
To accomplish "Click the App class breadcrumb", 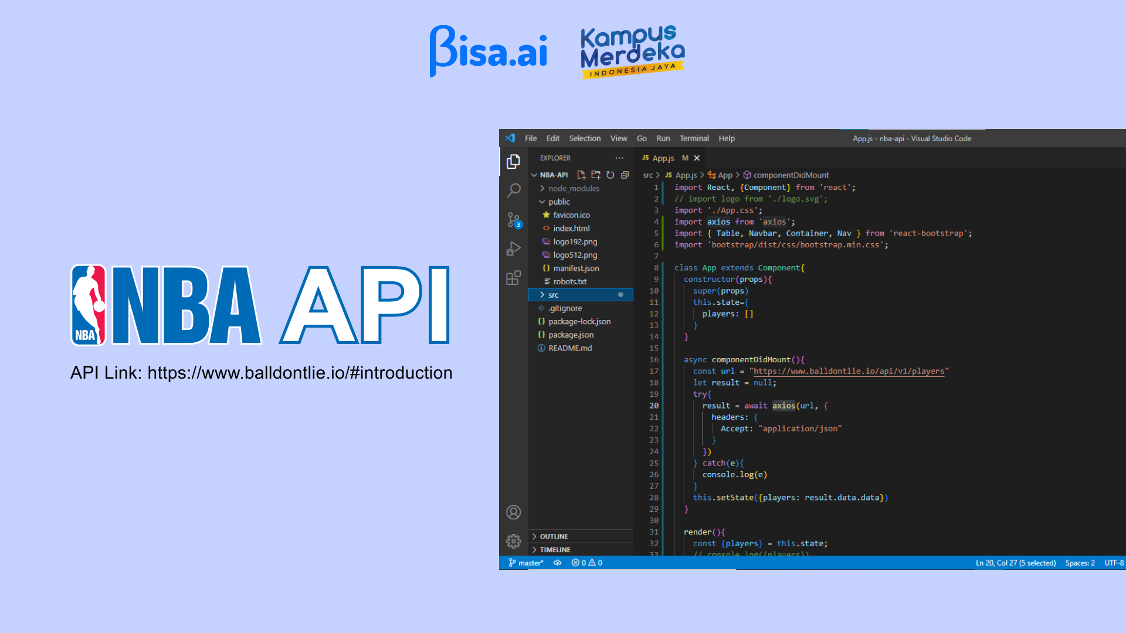I will [x=720, y=175].
